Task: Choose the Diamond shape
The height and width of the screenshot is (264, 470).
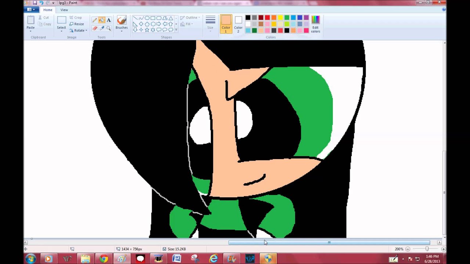Action: pyautogui.click(x=141, y=24)
